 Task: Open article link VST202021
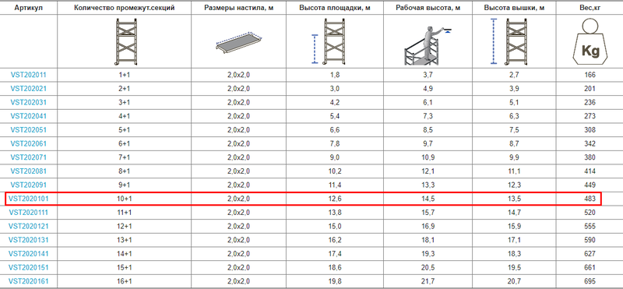pos(29,89)
